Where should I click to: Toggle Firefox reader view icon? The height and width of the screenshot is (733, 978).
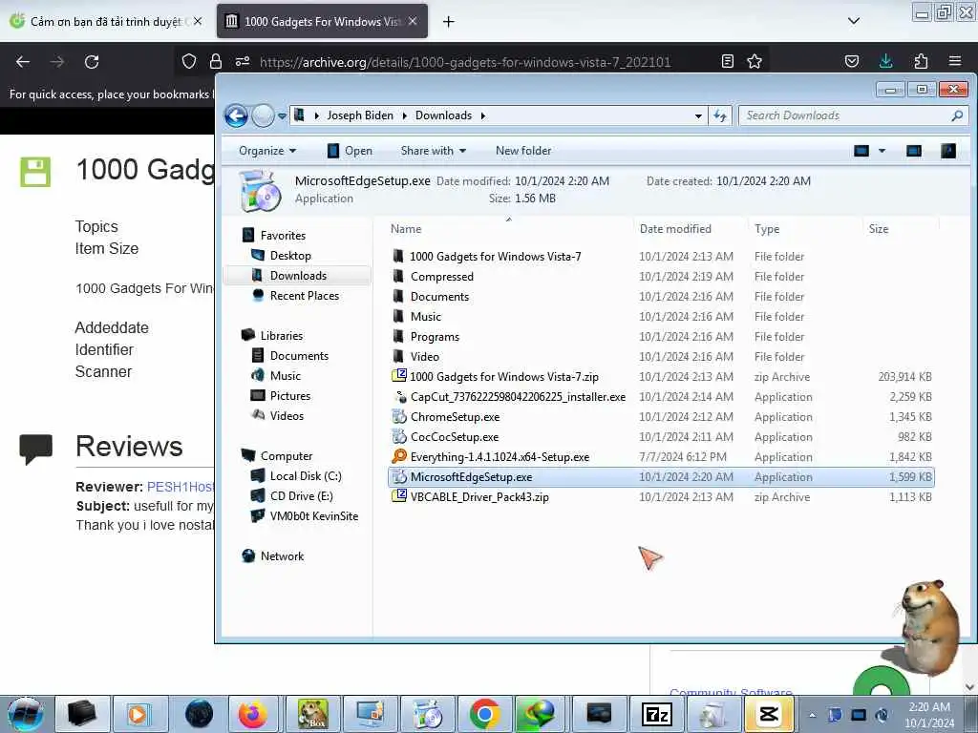coord(727,61)
